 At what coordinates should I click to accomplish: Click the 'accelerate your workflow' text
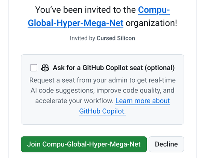coord(74,101)
